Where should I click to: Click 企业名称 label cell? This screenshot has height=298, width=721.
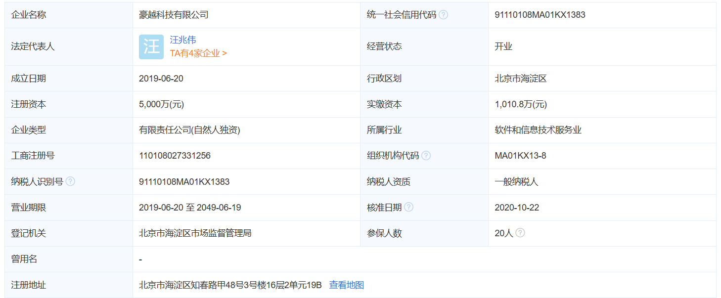[x=69, y=15]
